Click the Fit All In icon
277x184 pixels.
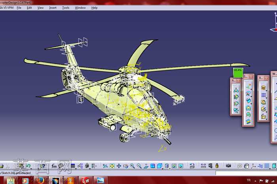112,166
